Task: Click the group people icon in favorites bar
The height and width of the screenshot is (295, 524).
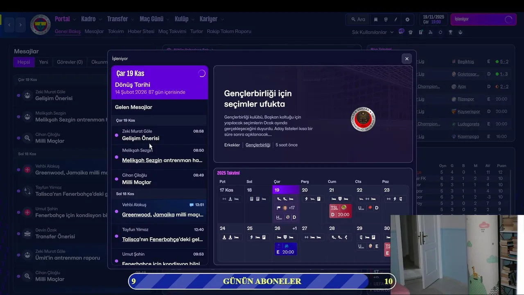Action: point(461,32)
